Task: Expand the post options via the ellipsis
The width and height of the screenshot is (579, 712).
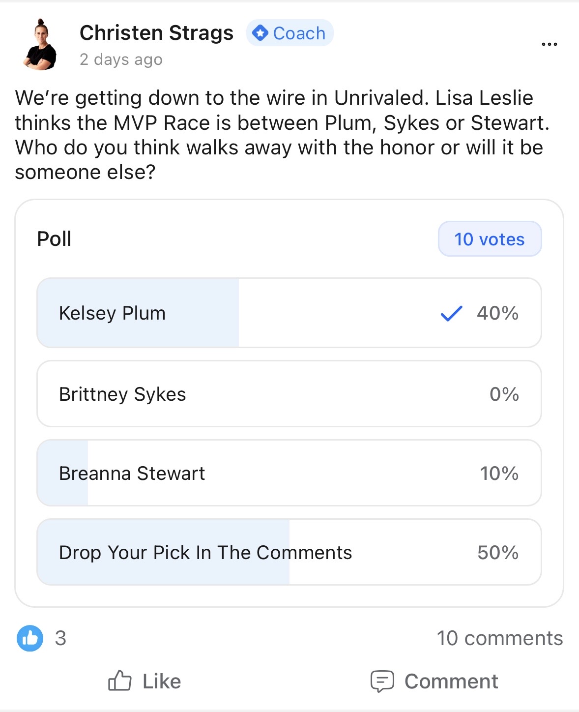Action: (x=549, y=44)
